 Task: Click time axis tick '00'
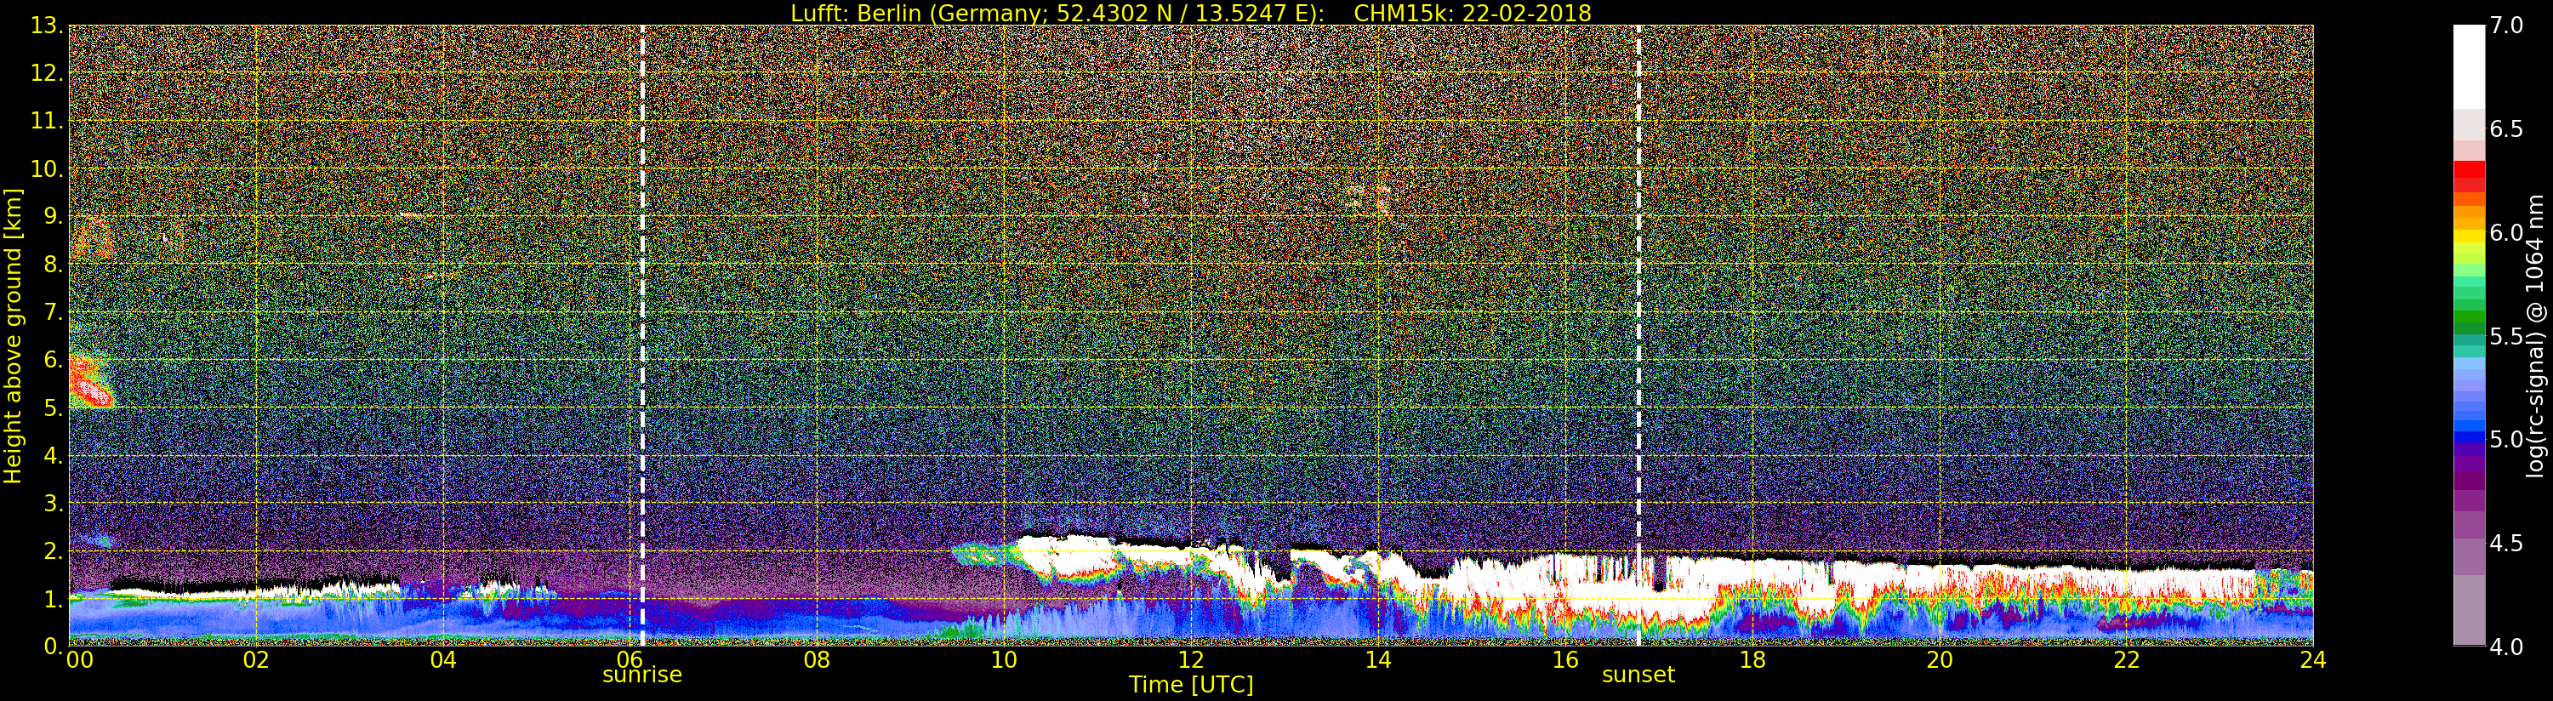tap(79, 659)
